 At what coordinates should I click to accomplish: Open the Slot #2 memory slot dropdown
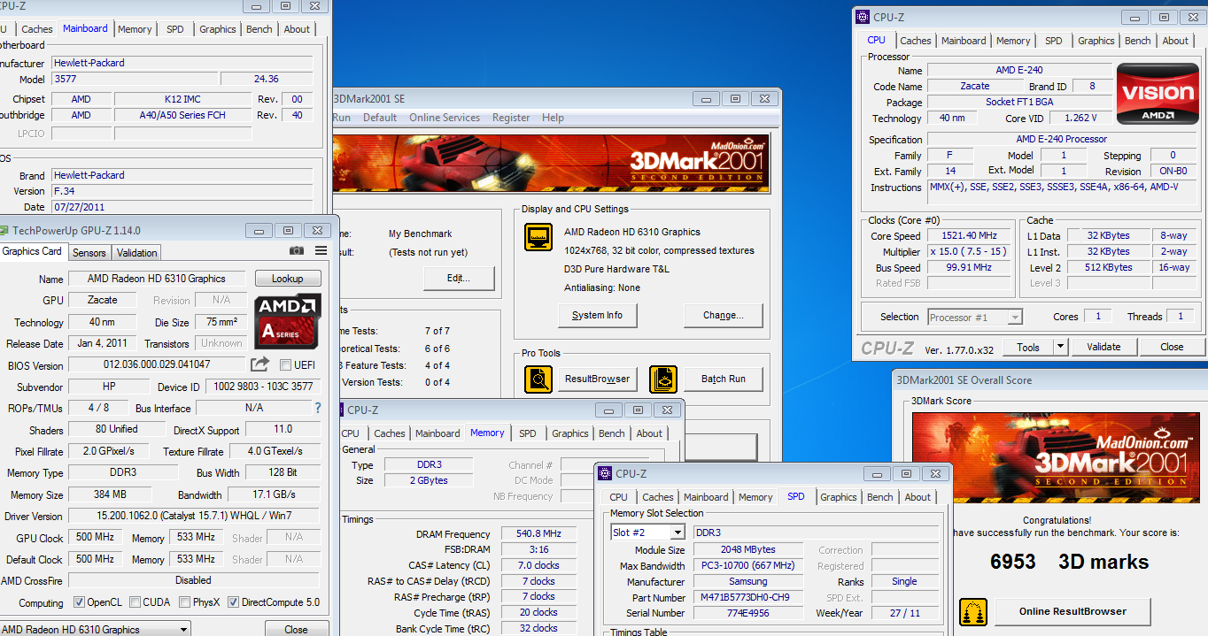[678, 533]
